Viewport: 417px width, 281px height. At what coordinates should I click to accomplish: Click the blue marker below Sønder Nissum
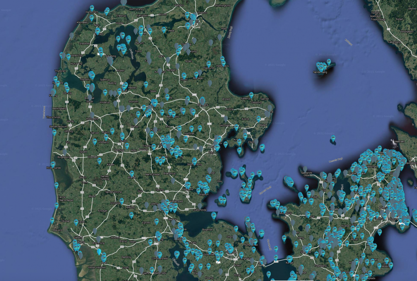pyautogui.click(x=54, y=132)
